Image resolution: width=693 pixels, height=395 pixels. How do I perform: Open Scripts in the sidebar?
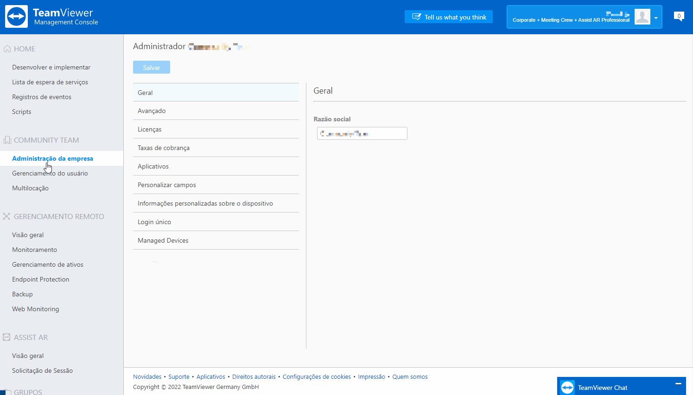(x=22, y=112)
